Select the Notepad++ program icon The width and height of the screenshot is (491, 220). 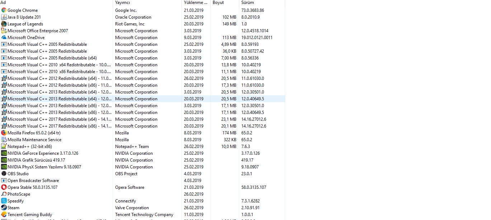[x=4, y=147]
